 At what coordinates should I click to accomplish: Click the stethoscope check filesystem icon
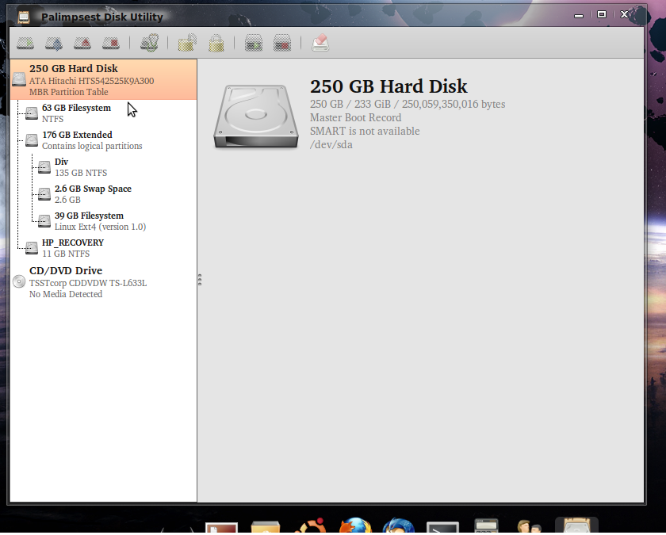[150, 43]
